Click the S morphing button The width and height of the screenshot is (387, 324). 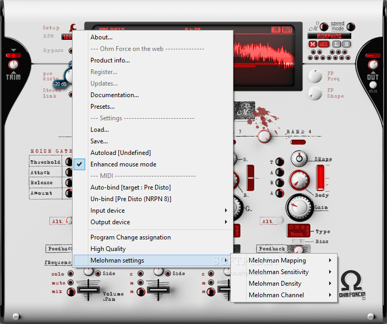tap(347, 44)
